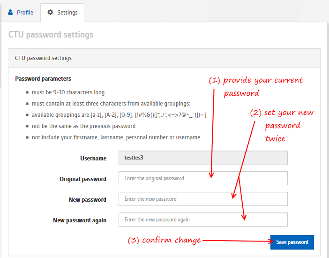Switch to the Profile tab
Viewport: 329px width, 258px height.
[x=20, y=12]
